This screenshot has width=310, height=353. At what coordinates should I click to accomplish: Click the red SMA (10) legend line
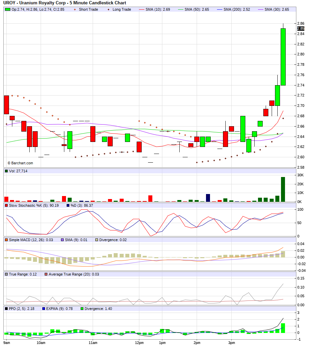[x=142, y=9]
